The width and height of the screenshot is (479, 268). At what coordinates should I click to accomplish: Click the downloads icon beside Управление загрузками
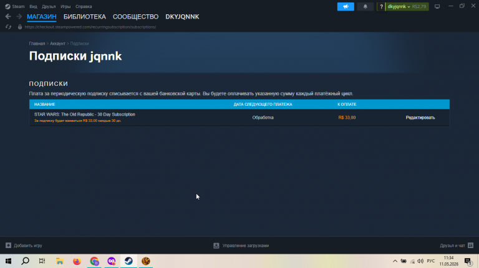[216, 246]
